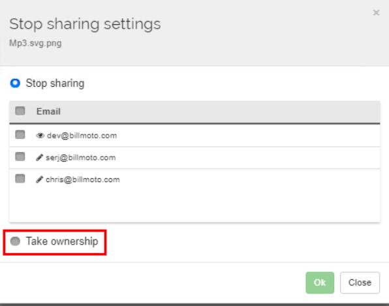389x306 pixels.
Task: Confirm with the green Ok button
Action: (x=320, y=283)
